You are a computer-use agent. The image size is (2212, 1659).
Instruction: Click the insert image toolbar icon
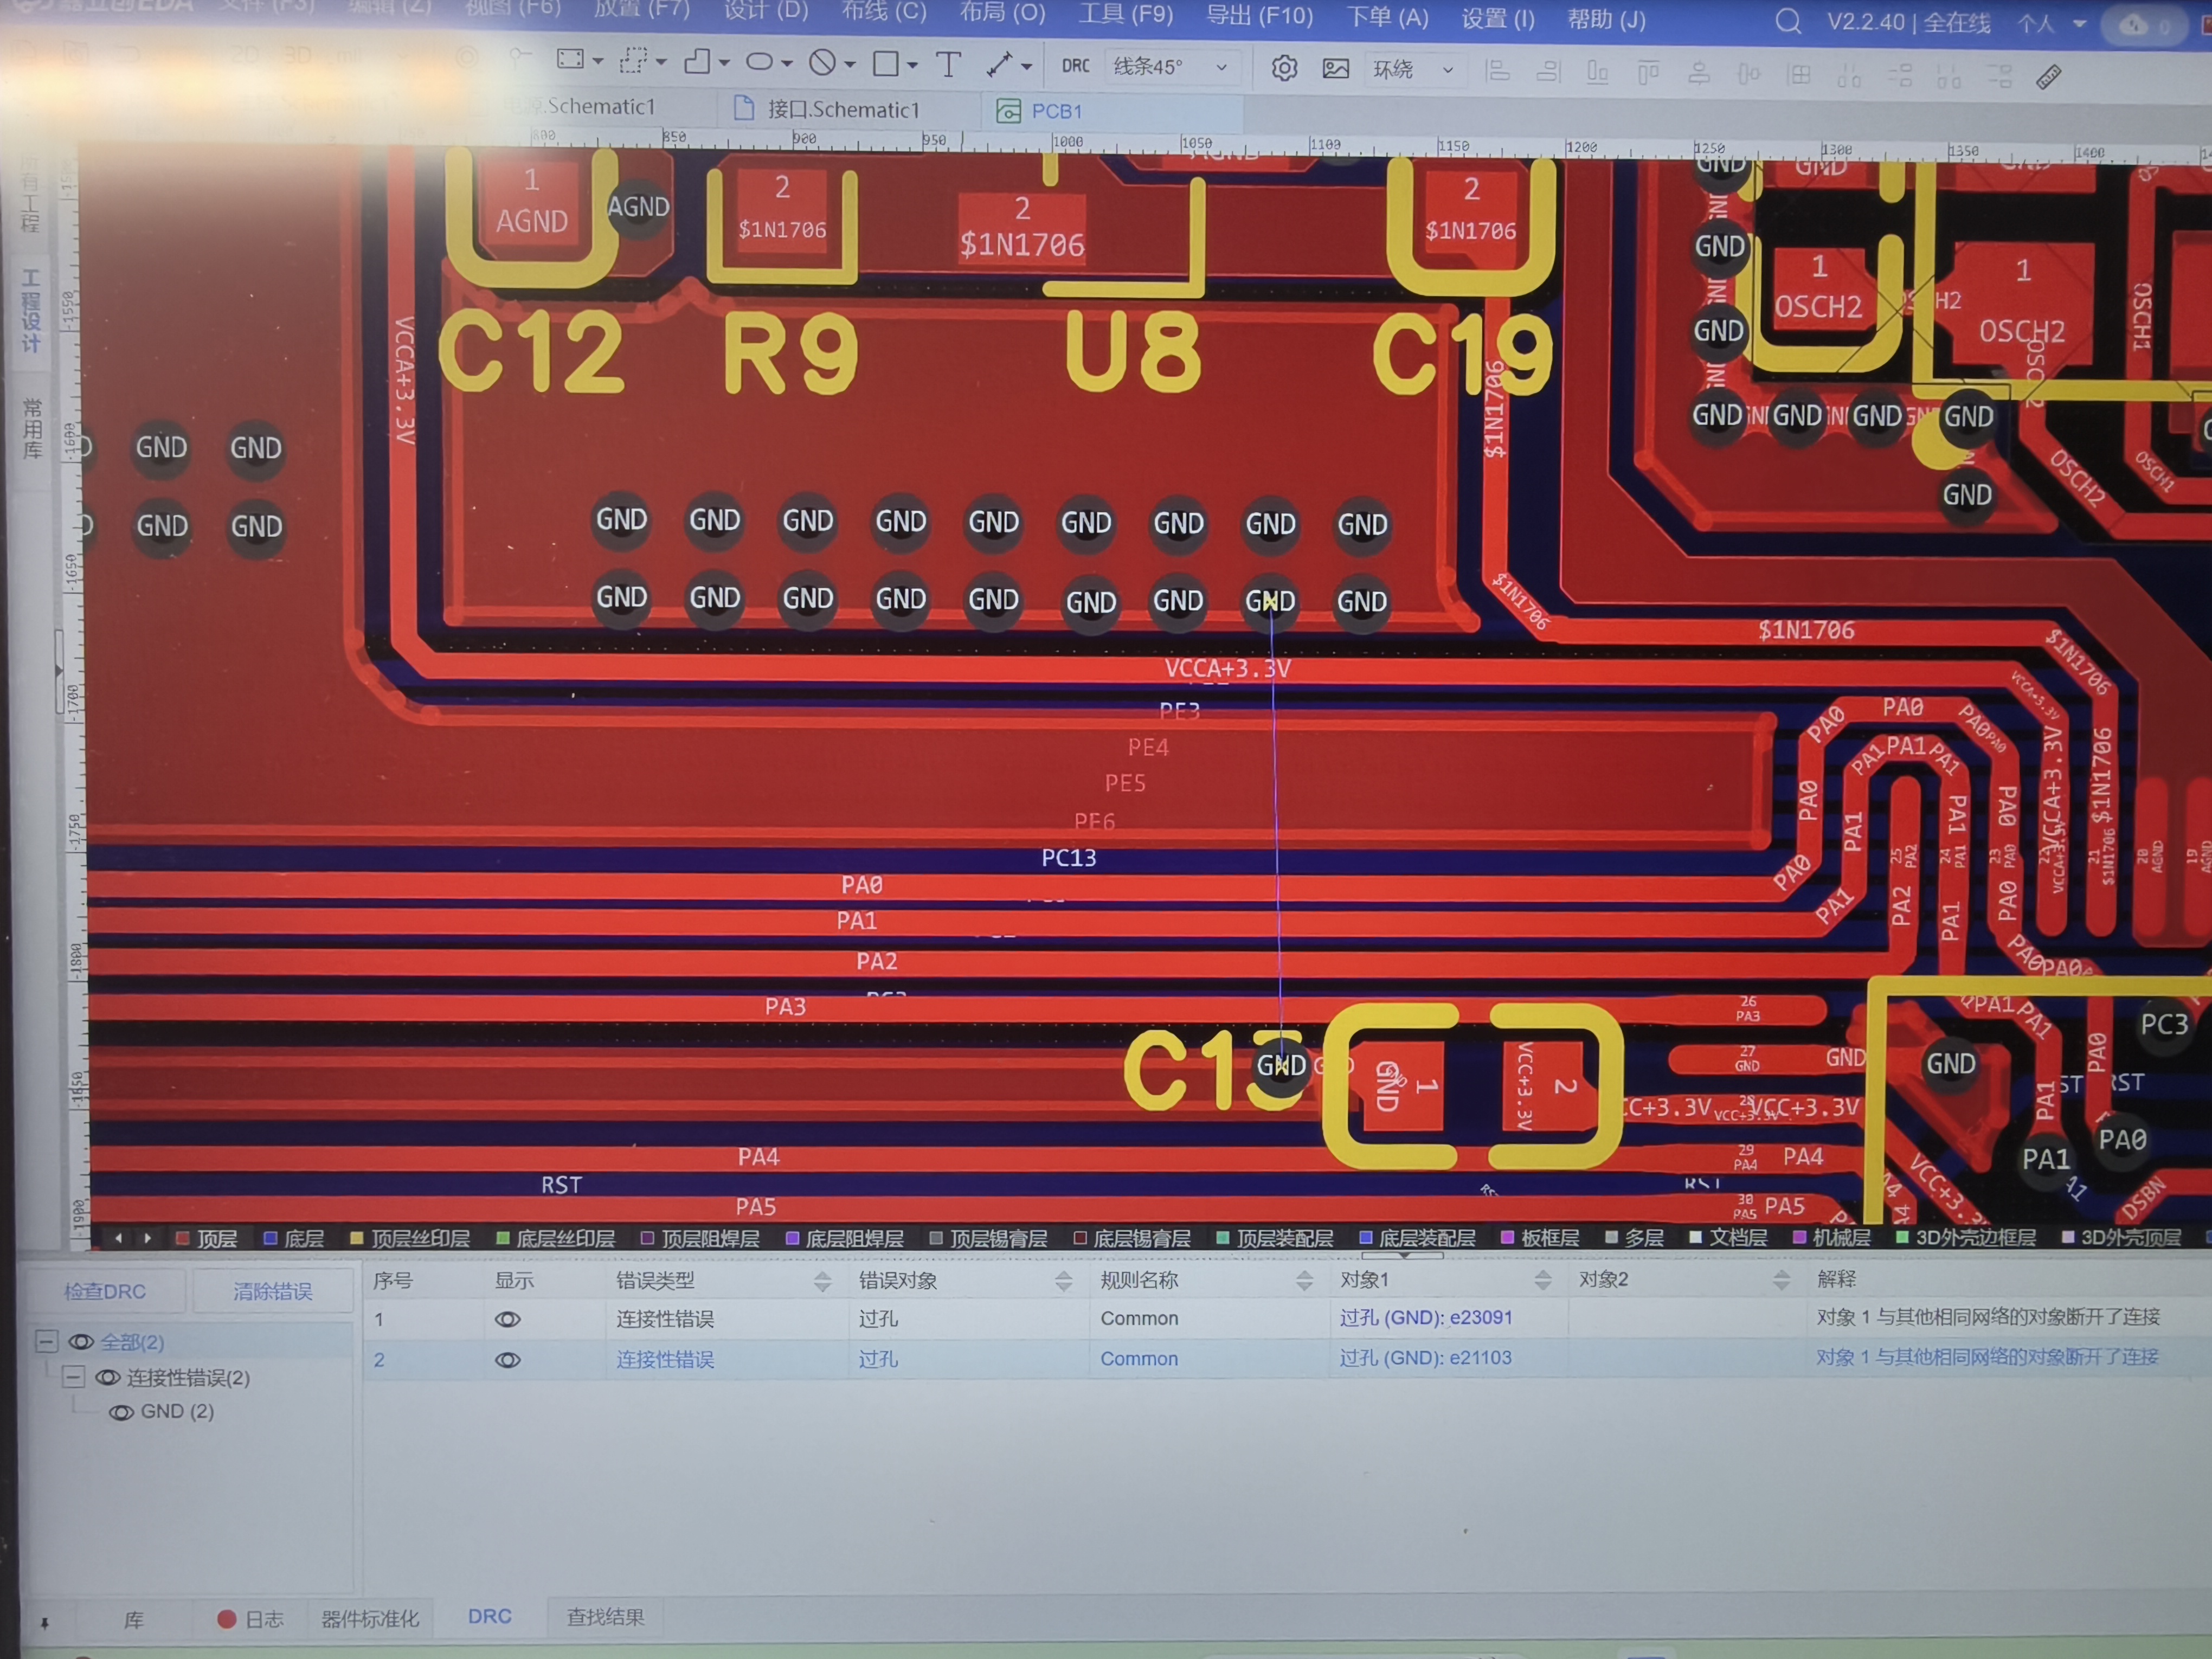click(x=1335, y=68)
